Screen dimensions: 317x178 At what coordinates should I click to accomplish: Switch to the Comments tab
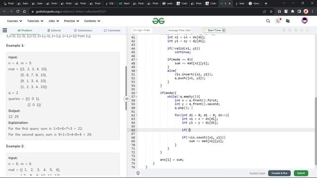(112, 30)
